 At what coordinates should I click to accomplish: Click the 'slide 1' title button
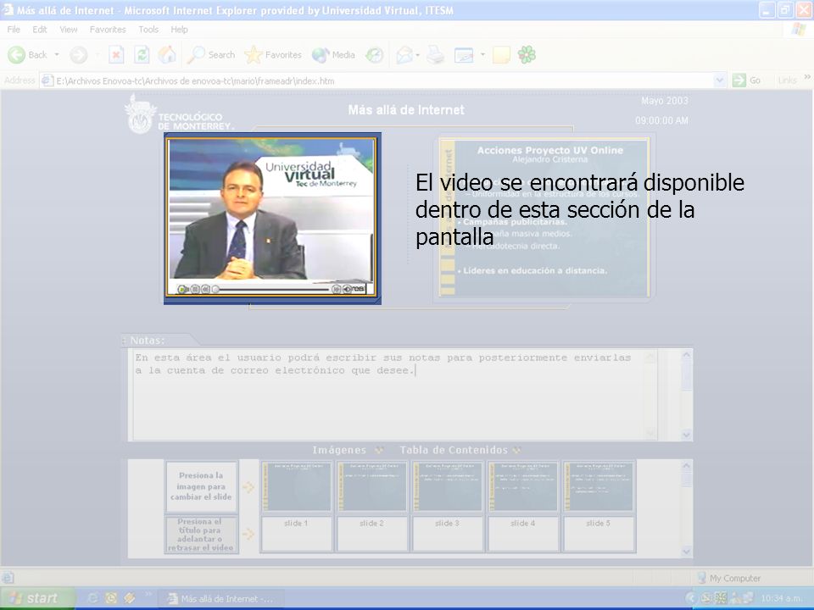tap(297, 533)
